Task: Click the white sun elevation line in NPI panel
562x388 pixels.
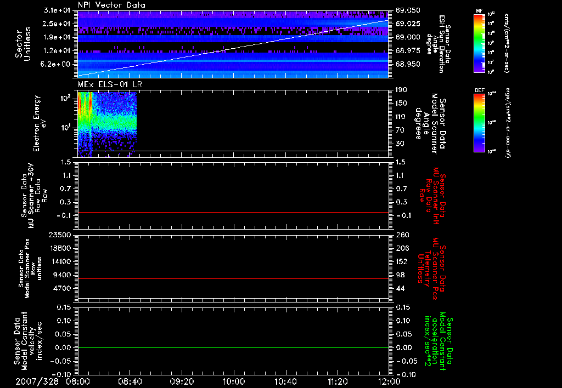Action: coord(233,48)
